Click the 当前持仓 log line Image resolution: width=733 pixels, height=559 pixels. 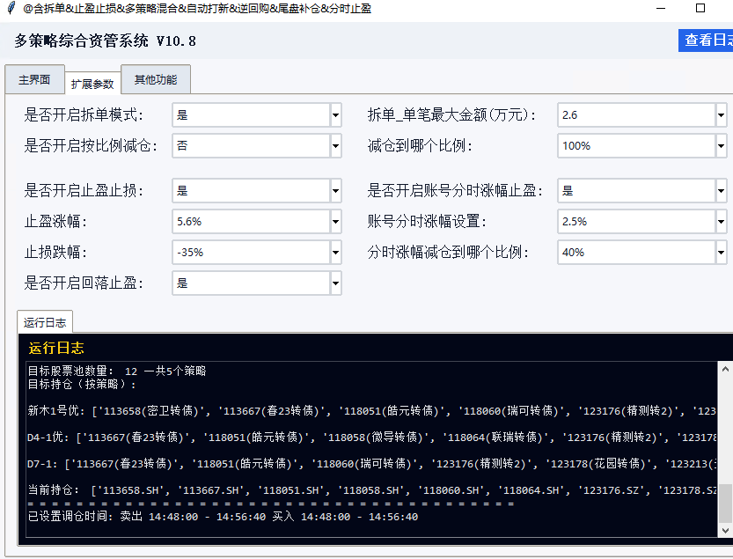point(371,490)
